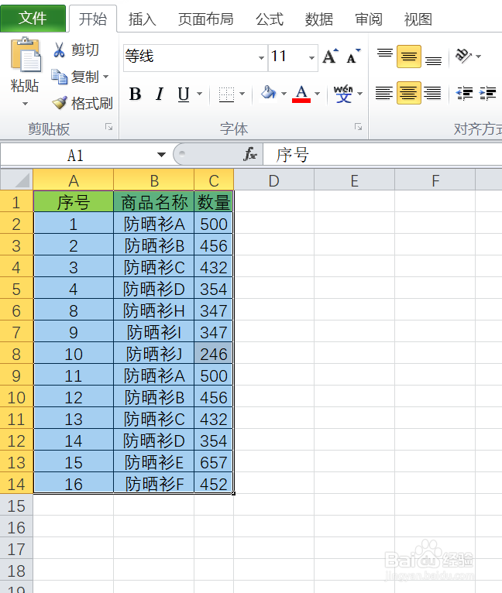Apply cell borders icon
502x593 pixels.
pyautogui.click(x=226, y=94)
